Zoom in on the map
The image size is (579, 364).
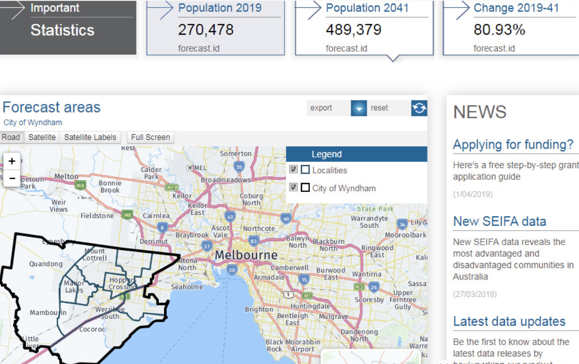[x=12, y=161]
